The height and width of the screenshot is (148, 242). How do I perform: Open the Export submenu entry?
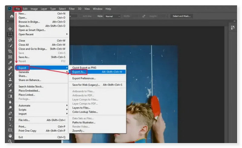(x=42, y=68)
